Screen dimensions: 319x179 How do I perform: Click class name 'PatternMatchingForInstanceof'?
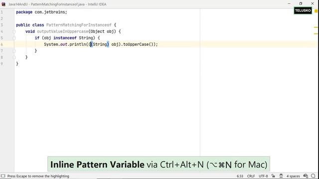tap(79, 25)
